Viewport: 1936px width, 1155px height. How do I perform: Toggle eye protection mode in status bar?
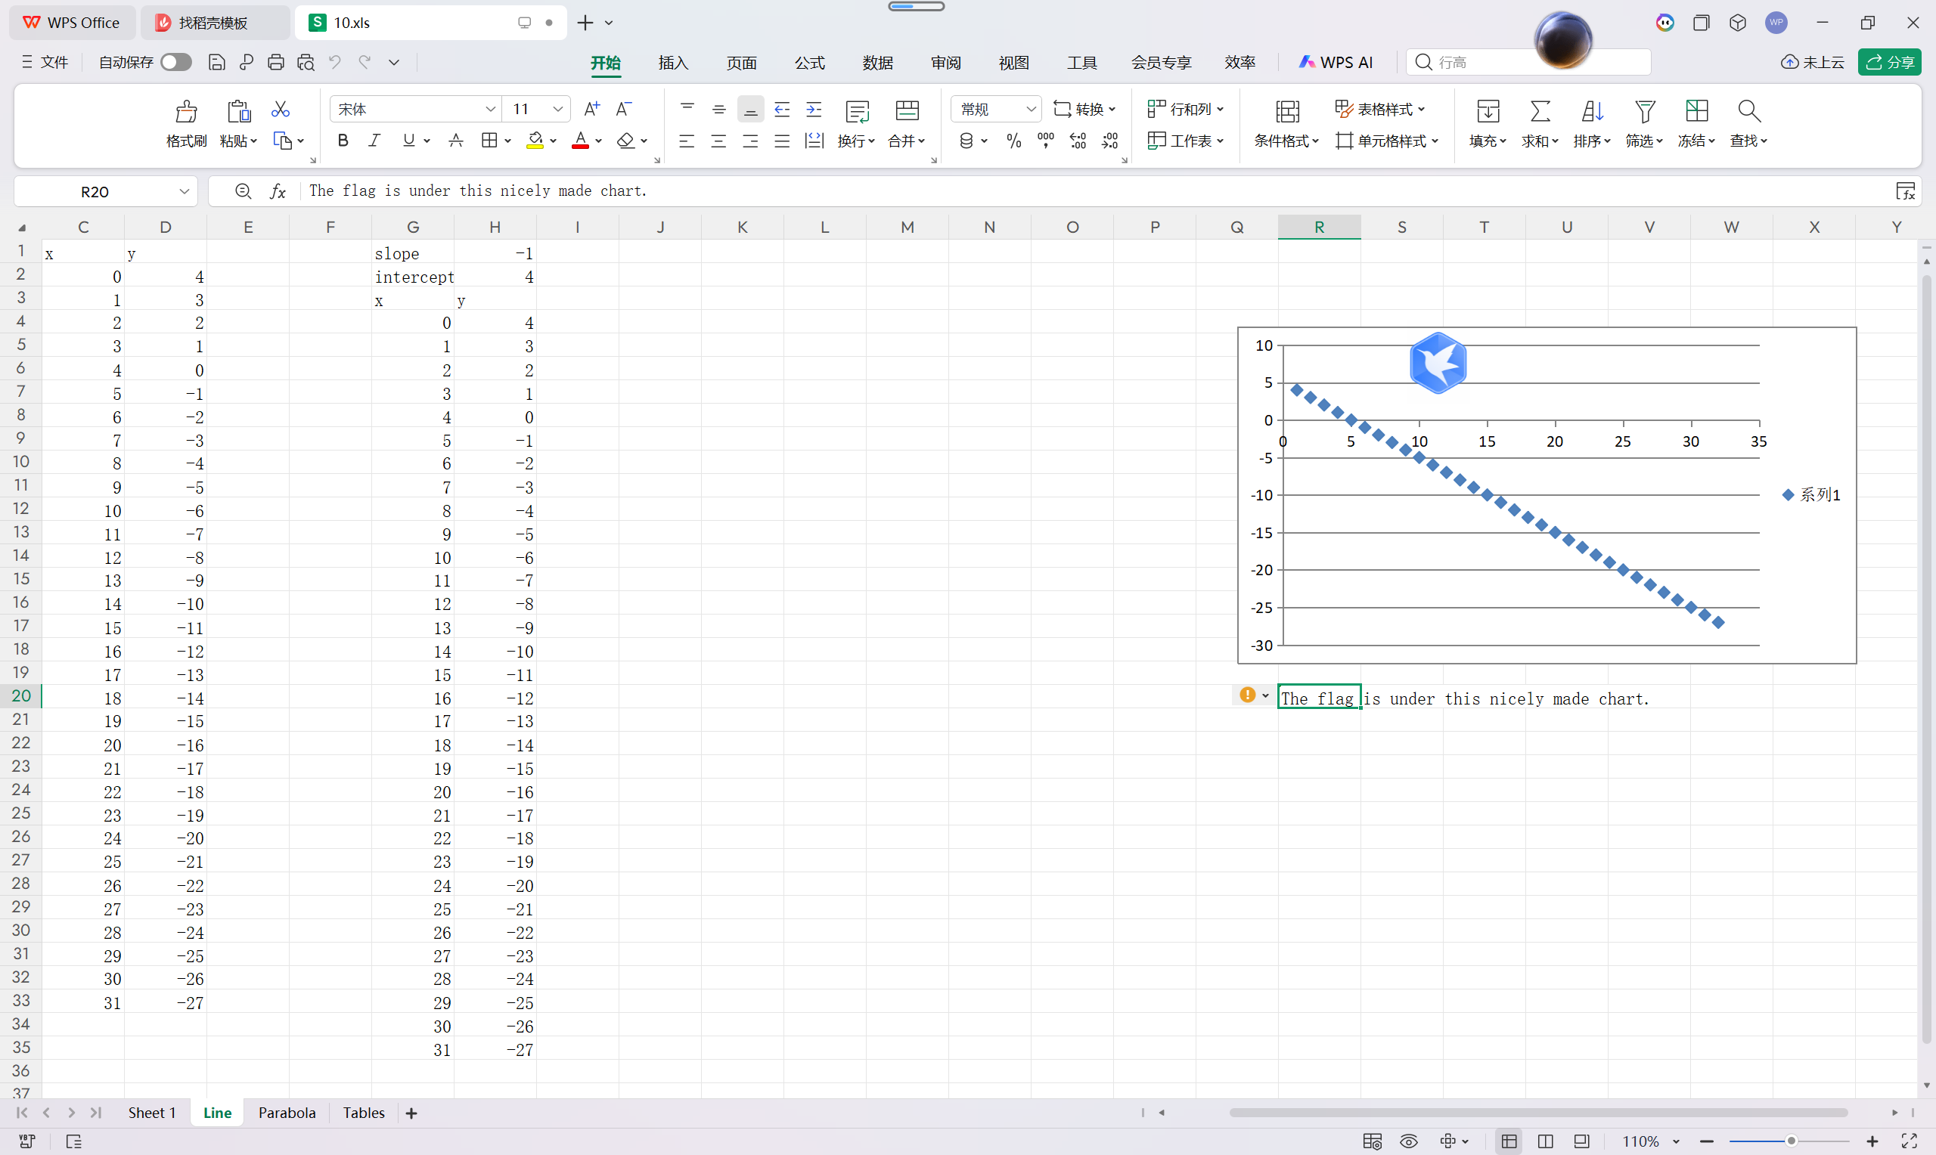(x=1408, y=1141)
